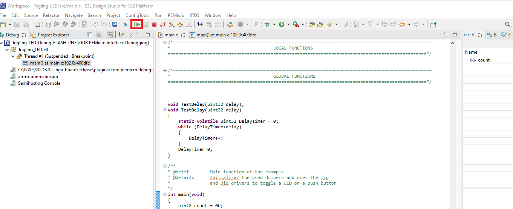Open the ConfigTools menu

click(137, 15)
